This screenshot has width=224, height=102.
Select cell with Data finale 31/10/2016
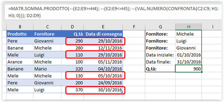(188, 62)
